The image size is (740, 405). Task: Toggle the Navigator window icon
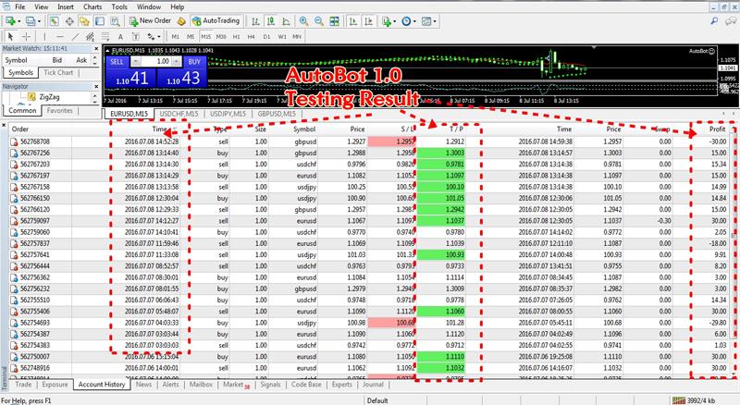click(x=84, y=21)
